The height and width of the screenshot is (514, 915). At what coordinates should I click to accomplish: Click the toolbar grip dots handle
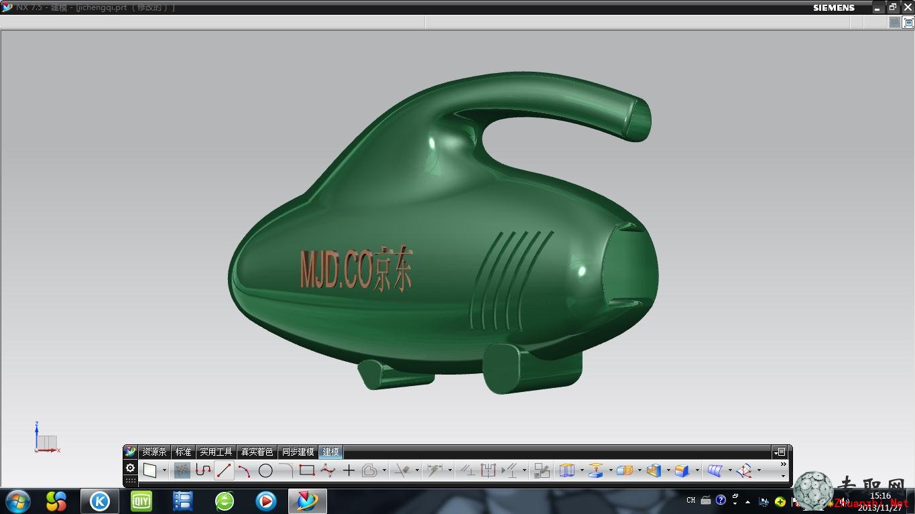point(130,480)
